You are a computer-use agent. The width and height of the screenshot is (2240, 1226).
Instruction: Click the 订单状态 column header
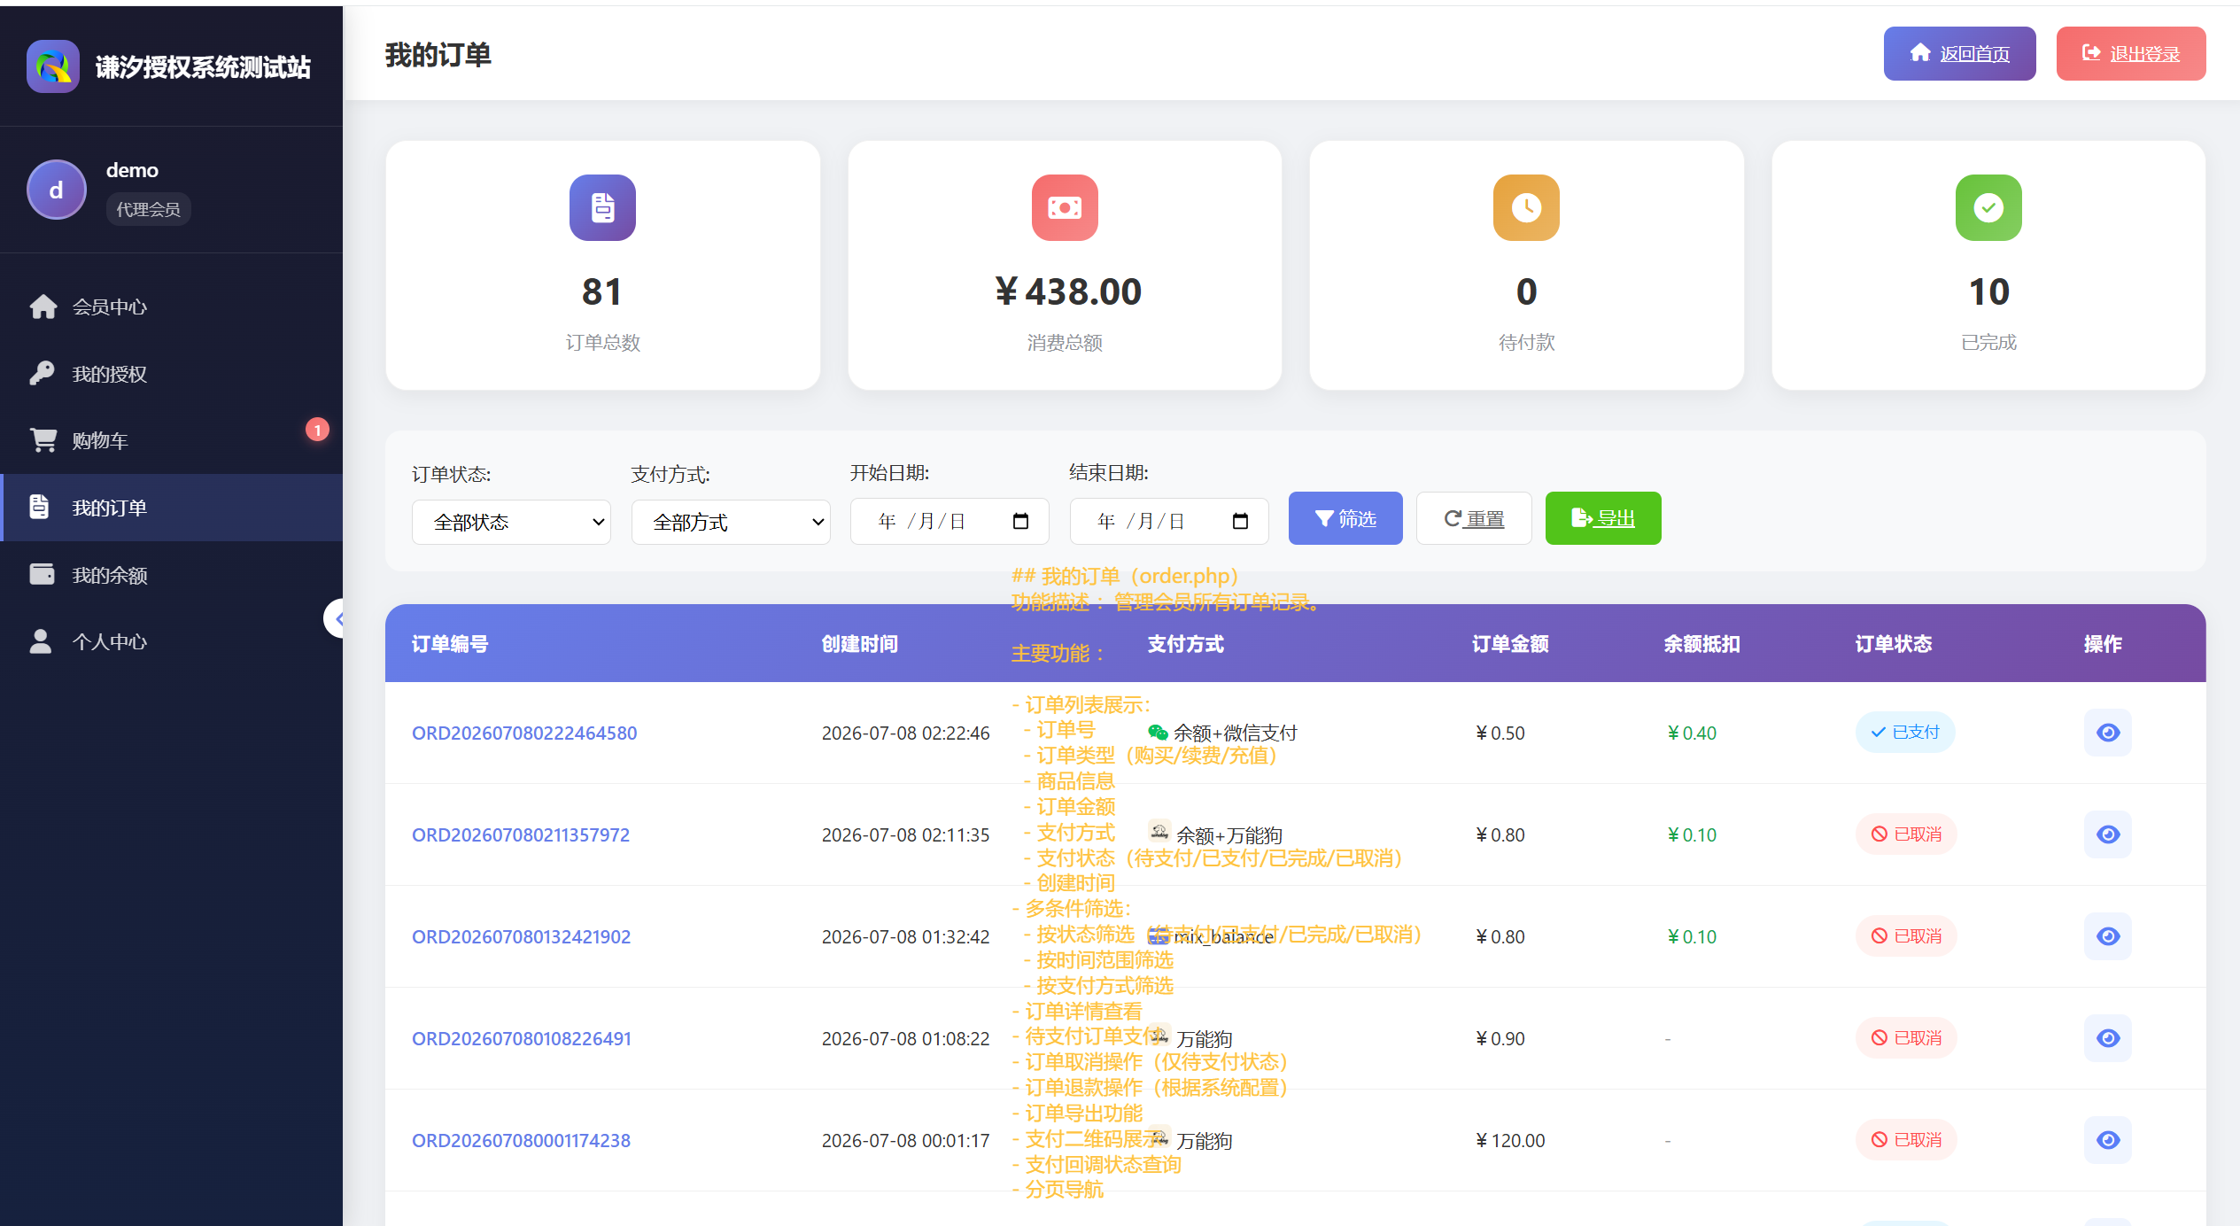point(1894,644)
